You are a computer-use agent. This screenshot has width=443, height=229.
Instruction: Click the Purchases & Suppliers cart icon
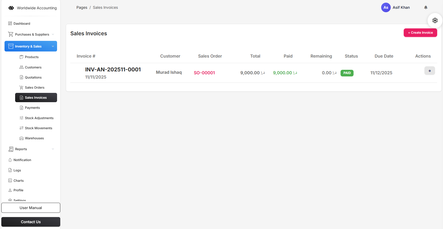11,34
